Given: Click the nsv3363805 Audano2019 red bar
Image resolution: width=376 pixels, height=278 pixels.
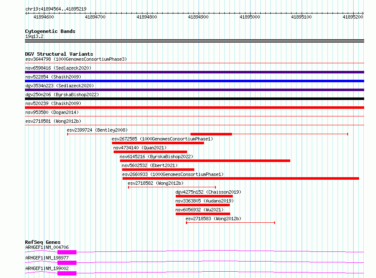Looking at the screenshot, I should point(203,205).
